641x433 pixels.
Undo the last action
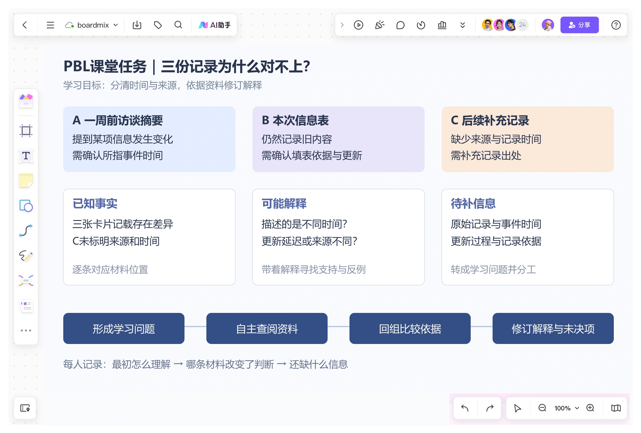[x=465, y=408]
